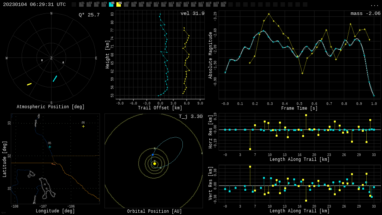Toggle the cyan station 05 indicator

click(x=111, y=4)
